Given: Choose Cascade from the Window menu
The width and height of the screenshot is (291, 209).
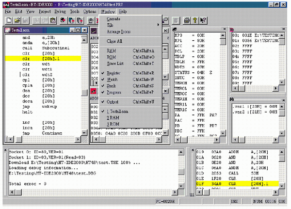Looking at the screenshot, I should coord(130,19).
